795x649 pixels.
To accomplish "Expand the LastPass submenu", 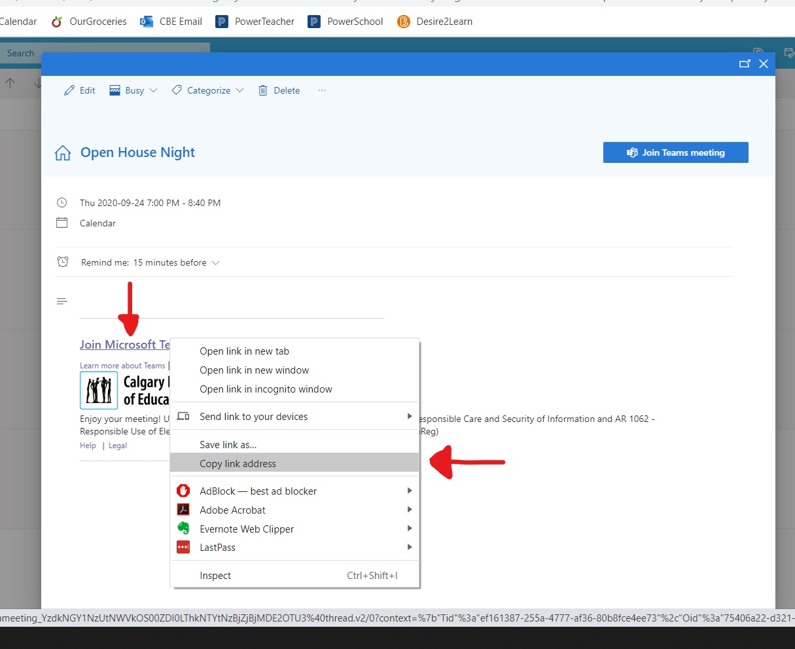I will [x=294, y=548].
